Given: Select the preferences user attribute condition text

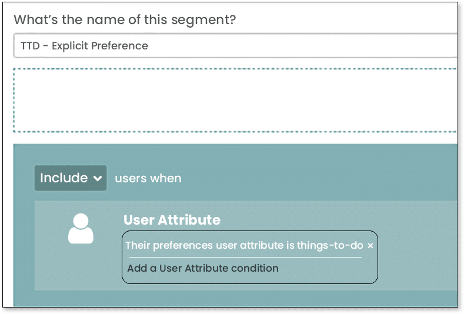Looking at the screenshot, I should pyautogui.click(x=244, y=246).
